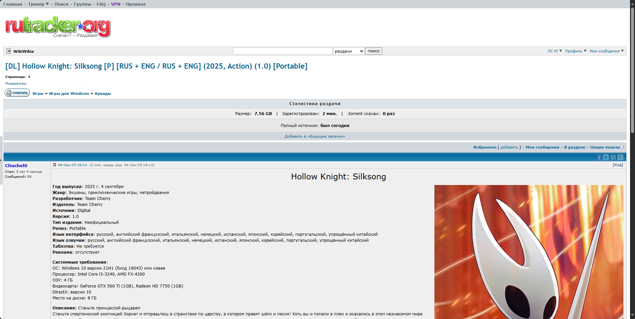Click the logout icon beside WikiWikia
635x319 pixels.
click(x=9, y=51)
